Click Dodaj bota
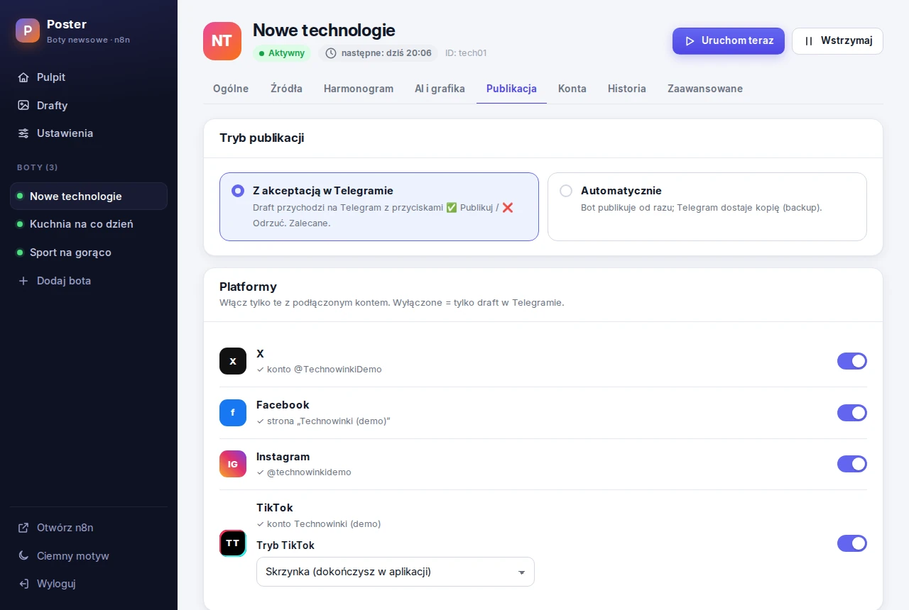The image size is (909, 610). coord(89,281)
